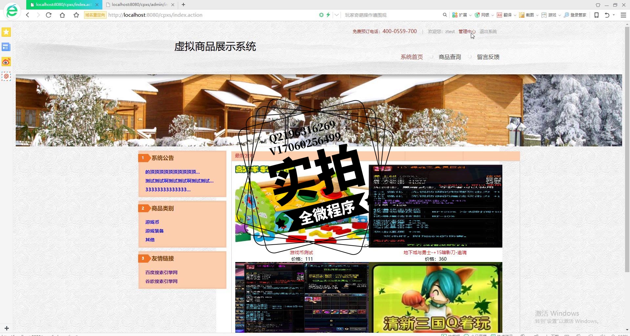
Task: Click the 360 browser logo
Action: point(12,11)
